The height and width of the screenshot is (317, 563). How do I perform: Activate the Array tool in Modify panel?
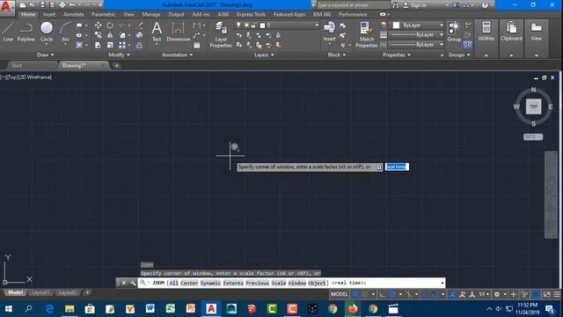(x=122, y=45)
